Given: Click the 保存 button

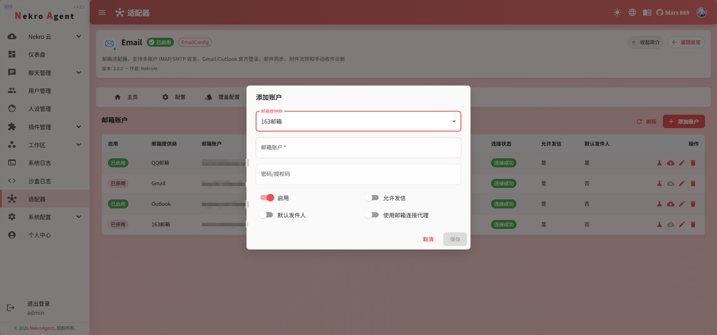Looking at the screenshot, I should pos(455,239).
